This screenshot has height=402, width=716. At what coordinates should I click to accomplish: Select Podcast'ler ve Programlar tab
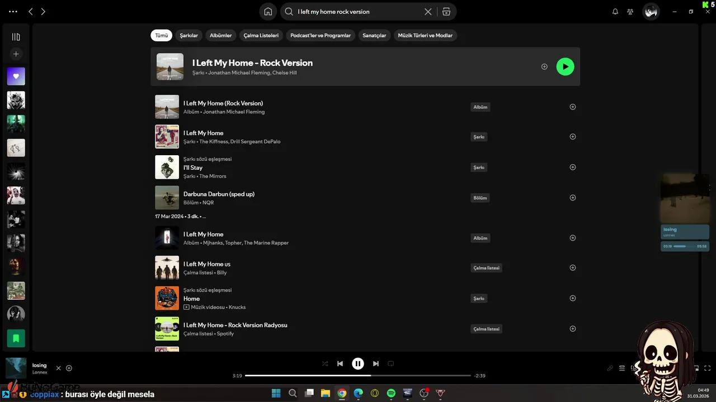click(x=321, y=35)
